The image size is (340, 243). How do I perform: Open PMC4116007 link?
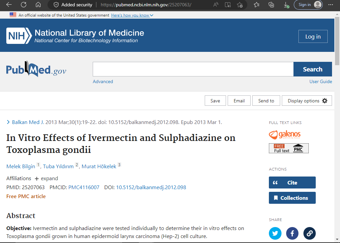coord(84,187)
